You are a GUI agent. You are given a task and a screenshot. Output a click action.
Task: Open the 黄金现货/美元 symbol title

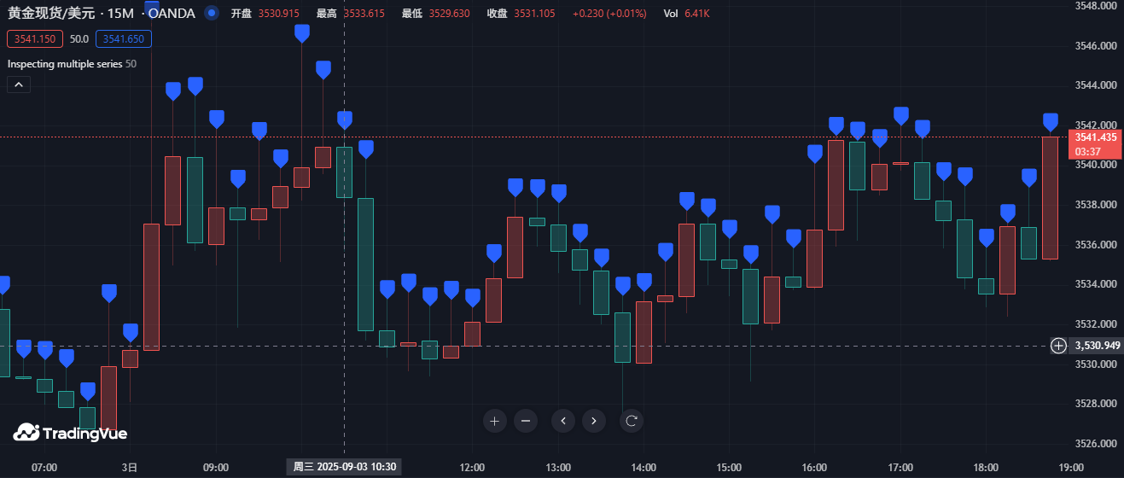50,13
